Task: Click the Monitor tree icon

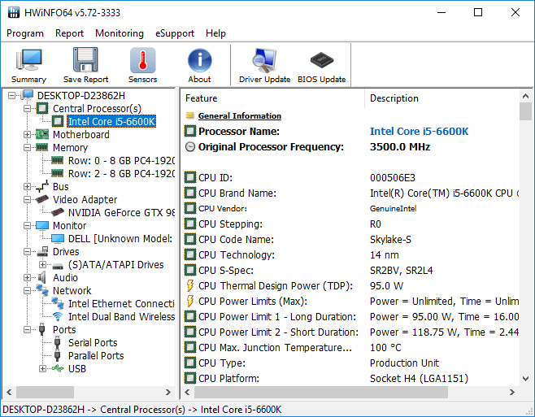Action: [42, 225]
